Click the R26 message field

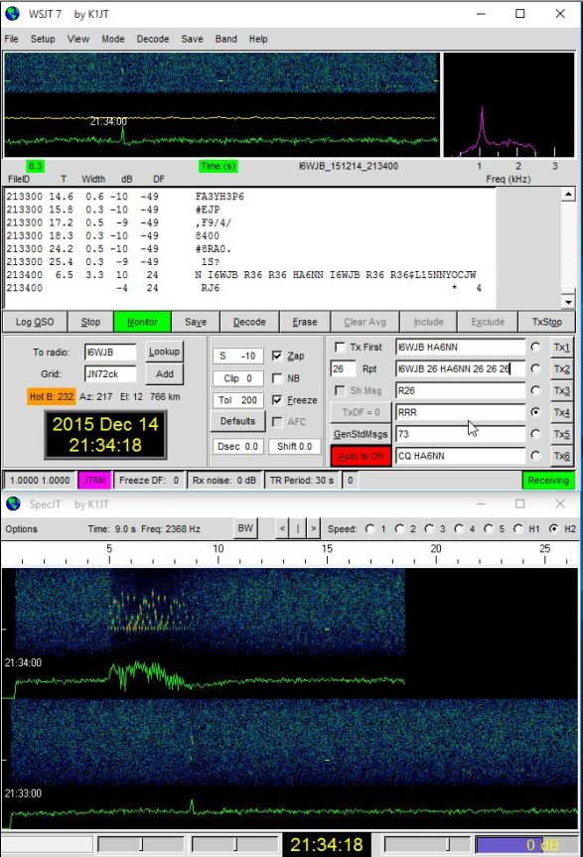click(460, 391)
